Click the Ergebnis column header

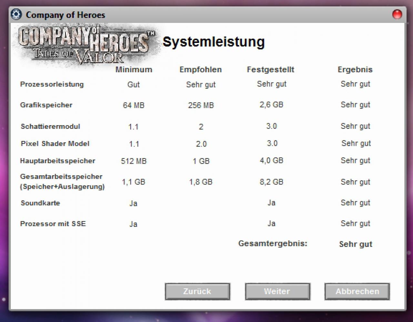(355, 70)
